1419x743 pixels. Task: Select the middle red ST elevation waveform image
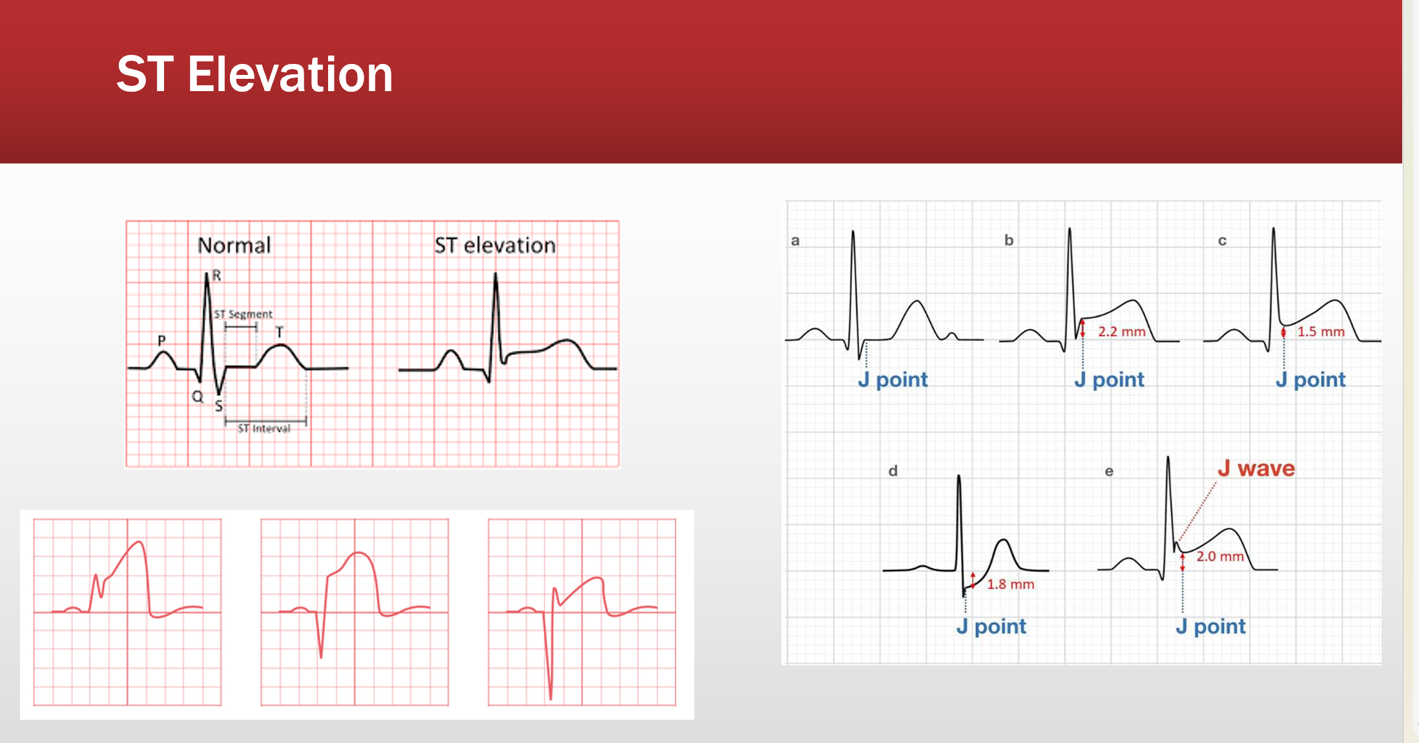click(355, 612)
